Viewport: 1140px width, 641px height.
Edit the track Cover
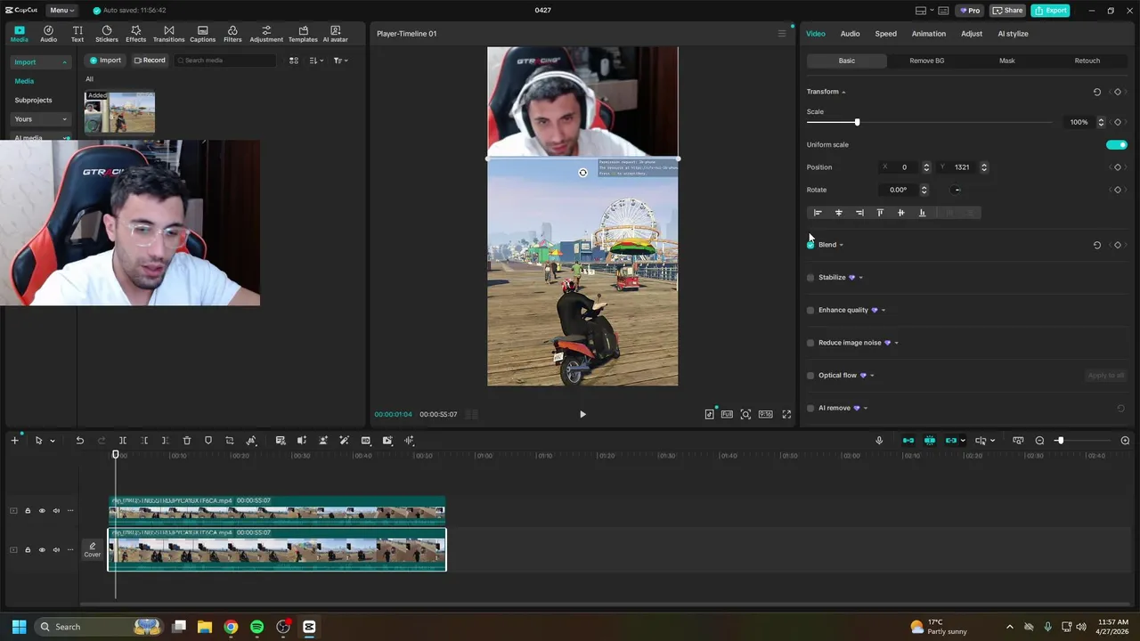[x=93, y=550]
